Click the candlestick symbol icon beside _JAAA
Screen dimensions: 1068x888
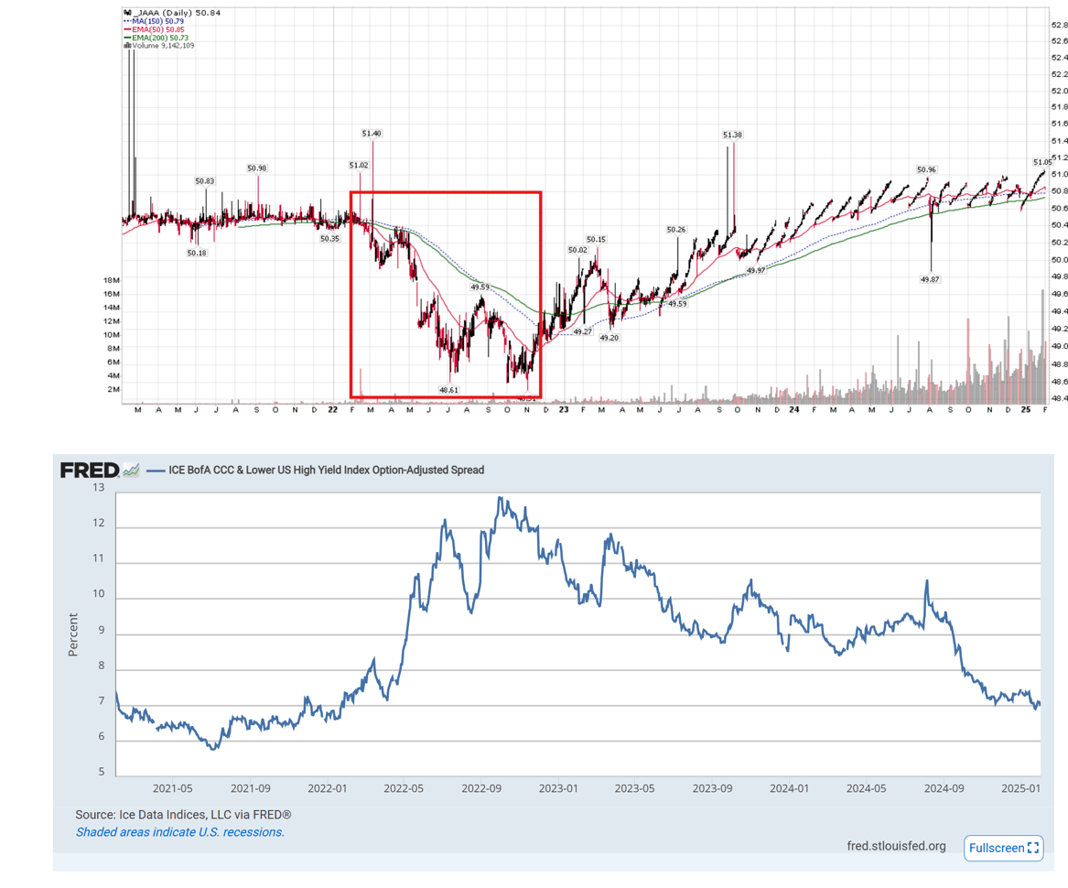pos(126,13)
